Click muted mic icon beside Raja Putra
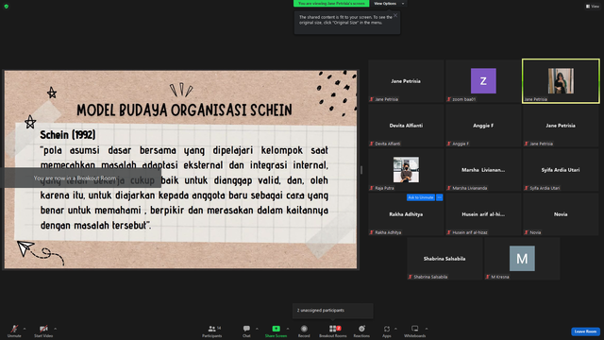Image resolution: width=604 pixels, height=340 pixels. tap(372, 188)
